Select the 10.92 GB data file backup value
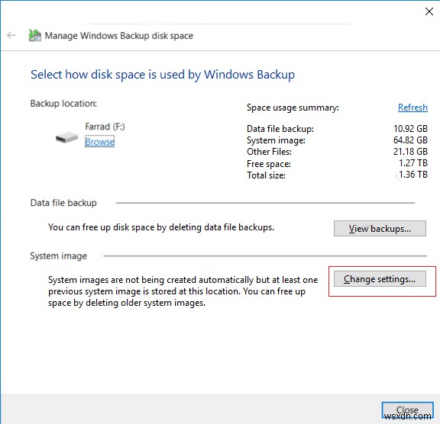 [x=410, y=129]
